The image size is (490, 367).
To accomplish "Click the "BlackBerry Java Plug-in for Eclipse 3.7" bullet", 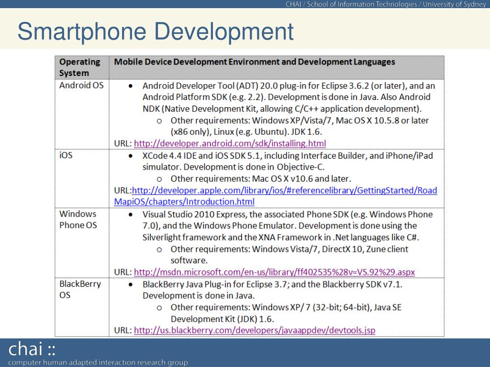I will (x=272, y=290).
